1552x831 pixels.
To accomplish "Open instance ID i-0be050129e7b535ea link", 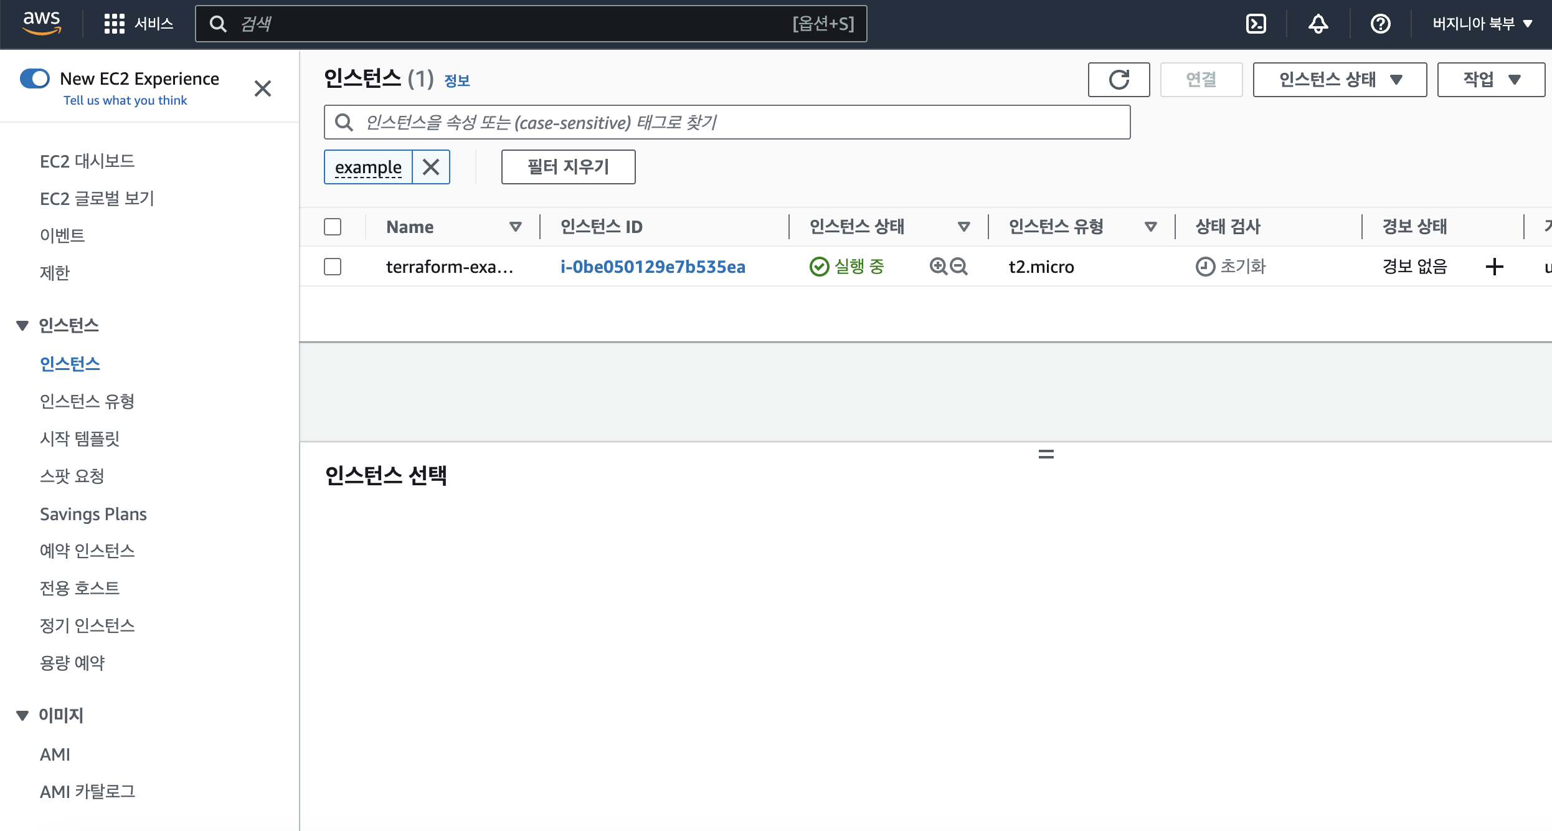I will coord(653,267).
